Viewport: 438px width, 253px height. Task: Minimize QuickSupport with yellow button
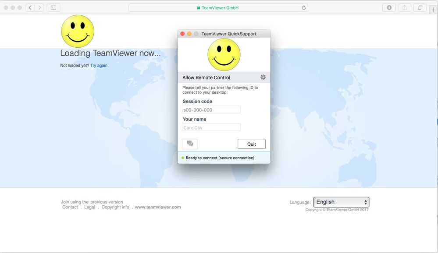(189, 33)
